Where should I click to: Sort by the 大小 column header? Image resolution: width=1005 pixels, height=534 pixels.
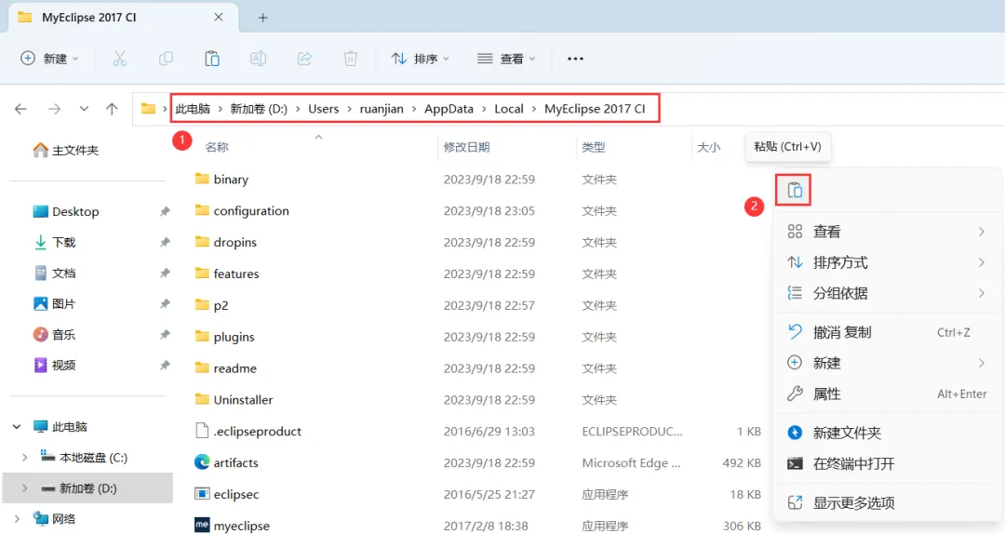[709, 147]
